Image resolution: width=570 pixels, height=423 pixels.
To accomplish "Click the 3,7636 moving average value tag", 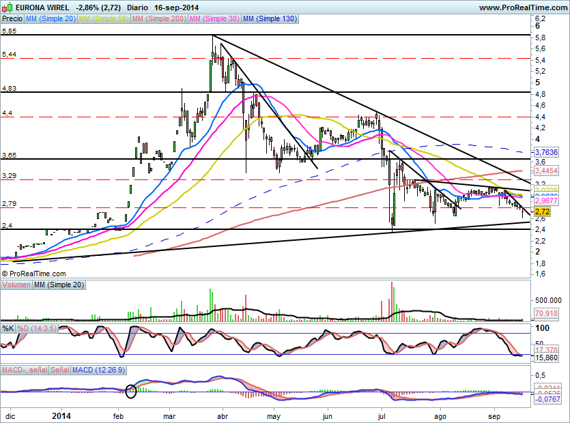I will 546,152.
